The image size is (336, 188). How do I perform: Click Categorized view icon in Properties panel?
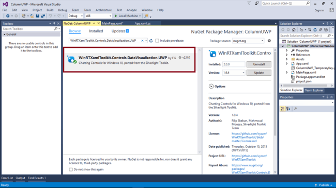click(283, 109)
